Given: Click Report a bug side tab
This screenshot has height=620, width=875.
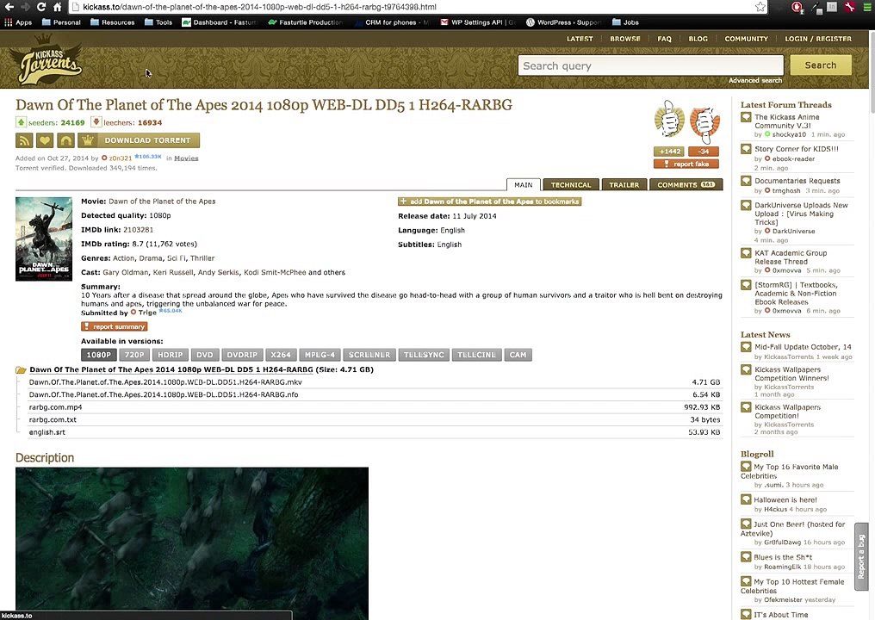Looking at the screenshot, I should click(x=861, y=556).
